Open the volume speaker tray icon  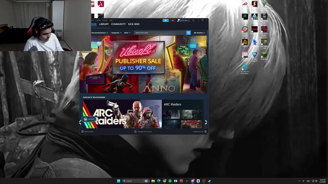316,181
